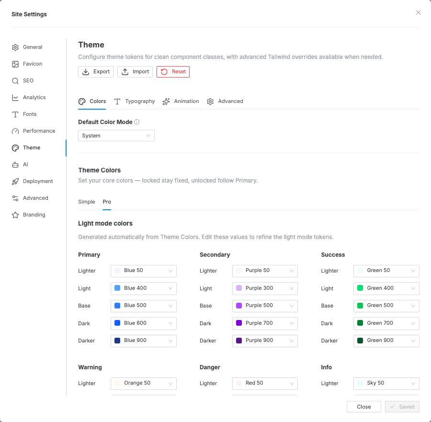
Task: Click the Performance gauge icon
Action: coord(15,131)
